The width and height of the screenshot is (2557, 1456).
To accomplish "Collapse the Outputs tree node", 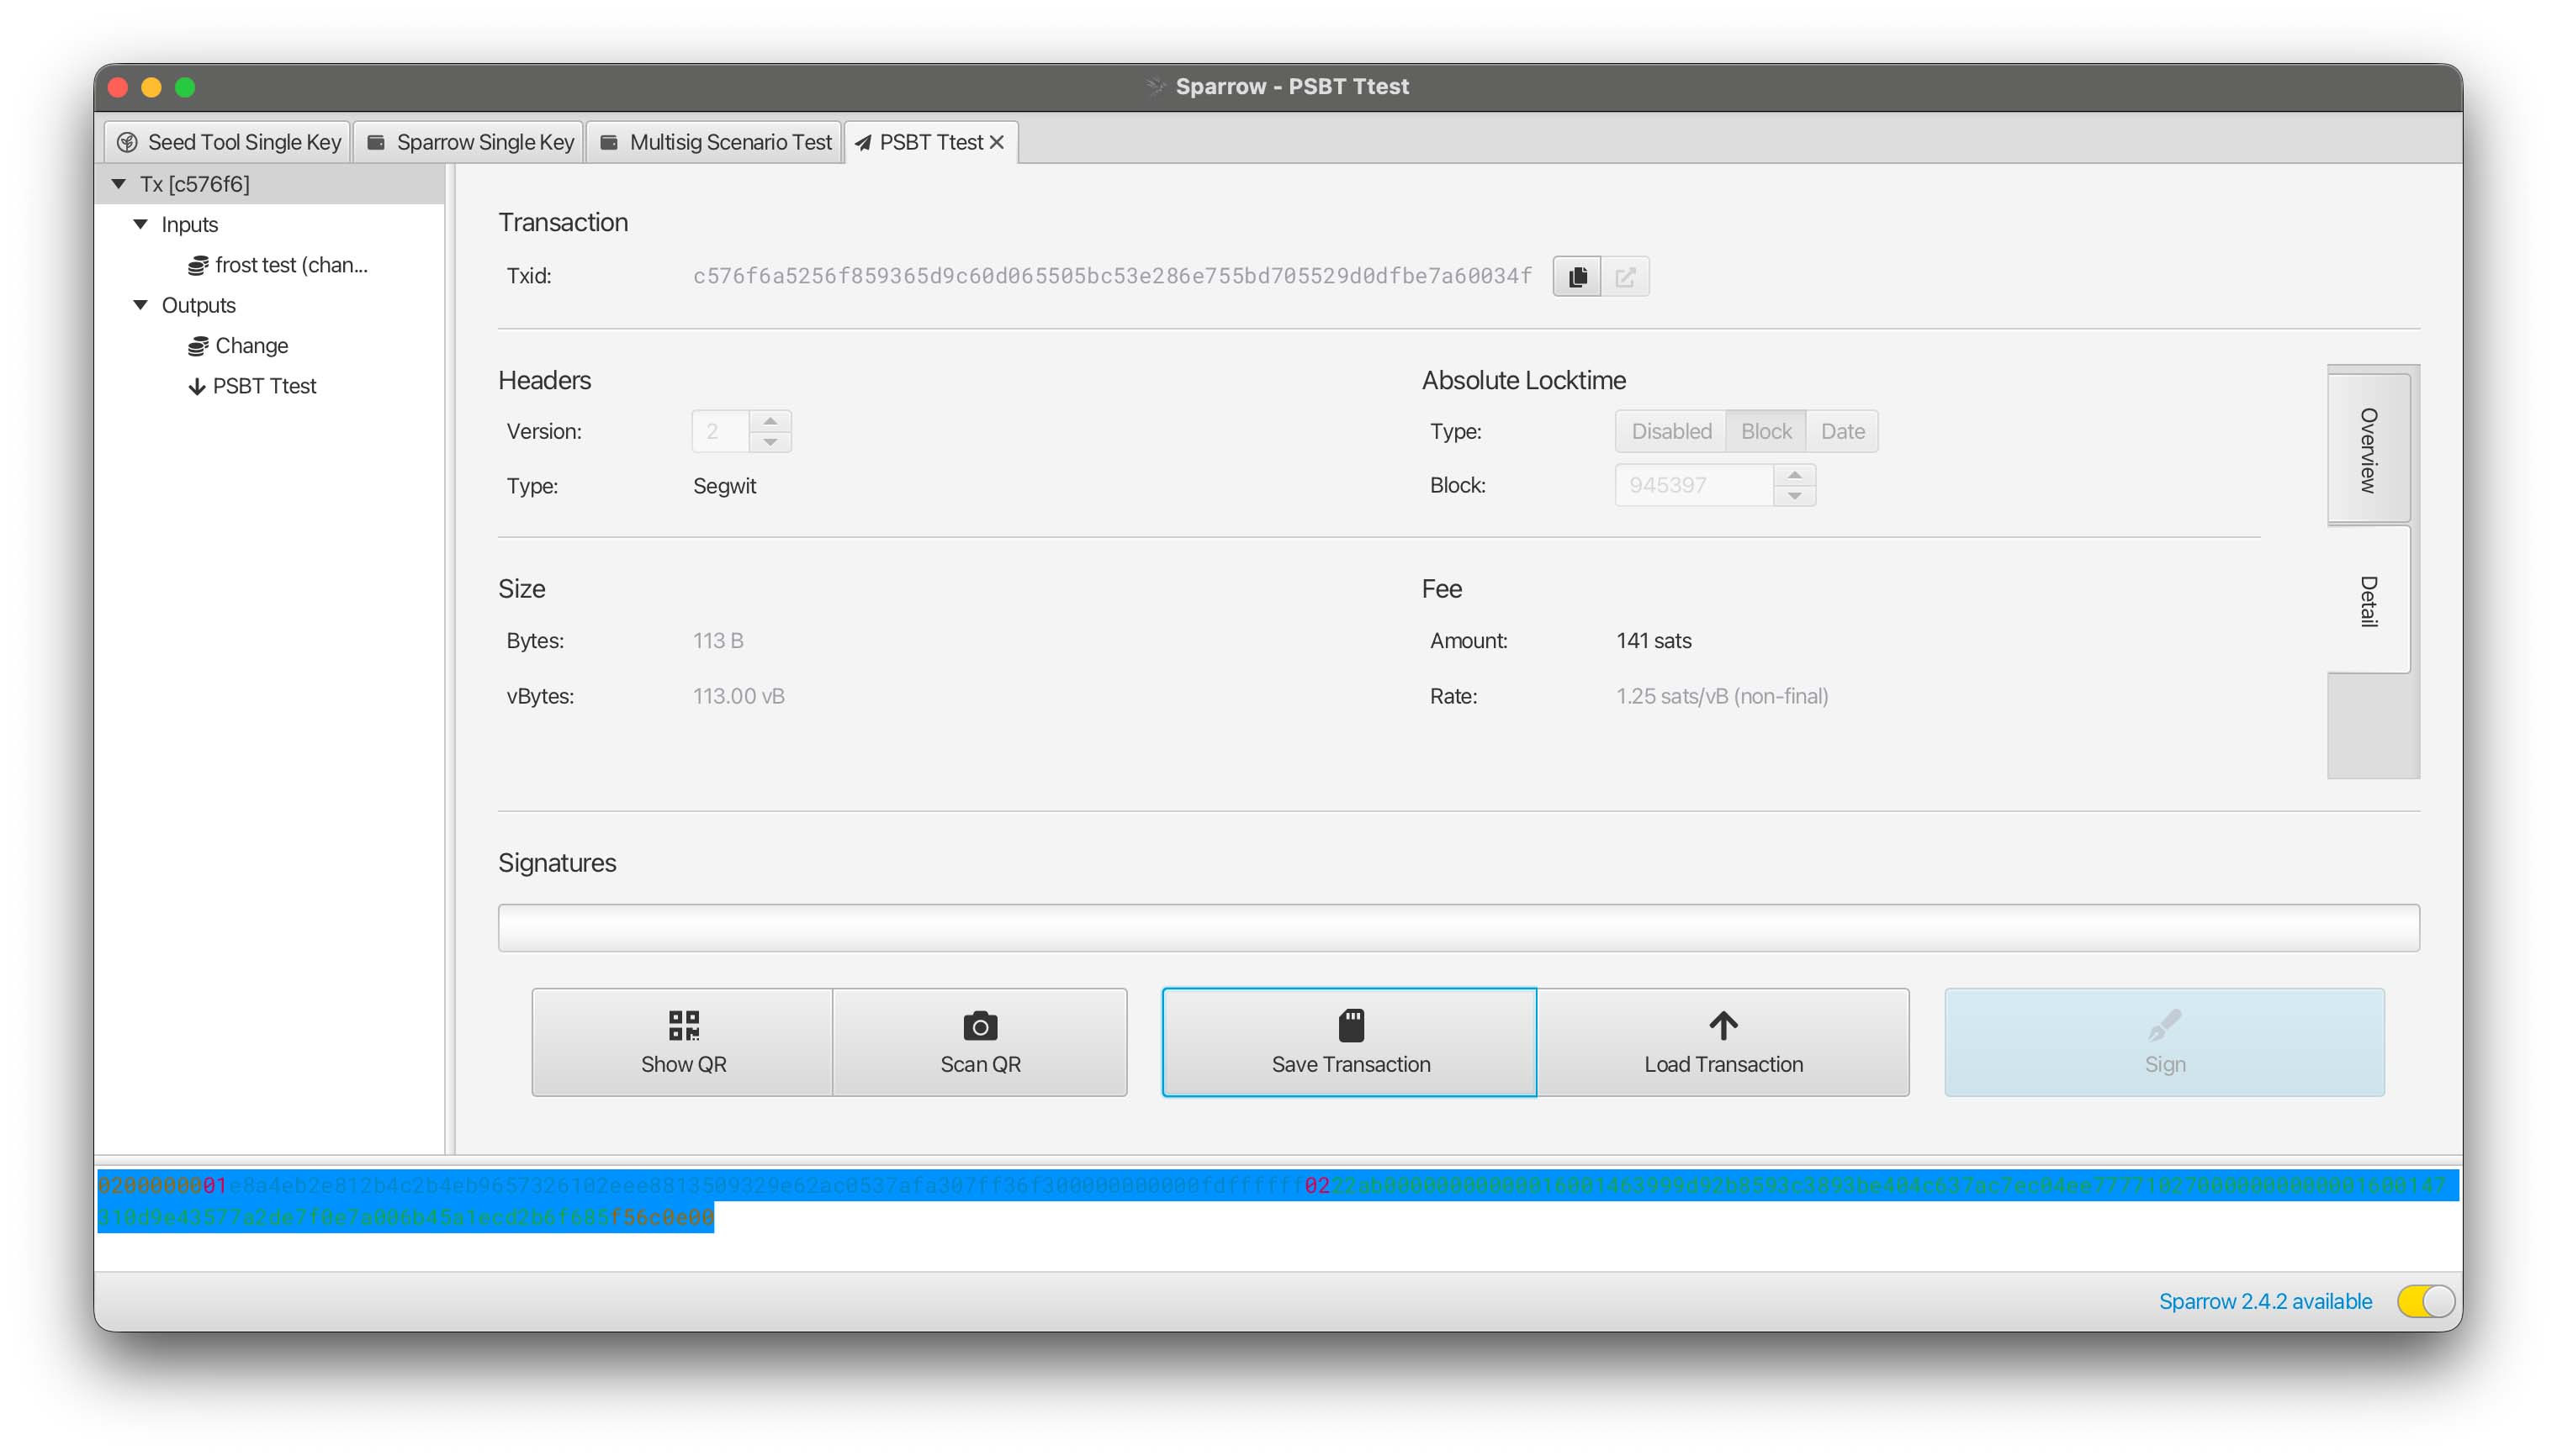I will tap(141, 305).
